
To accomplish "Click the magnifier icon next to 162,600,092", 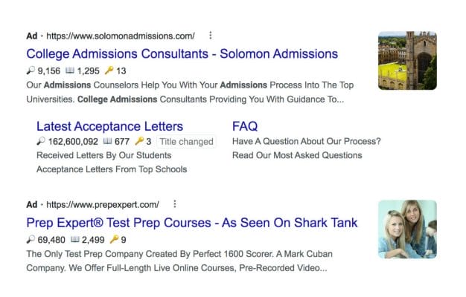I will click(41, 141).
